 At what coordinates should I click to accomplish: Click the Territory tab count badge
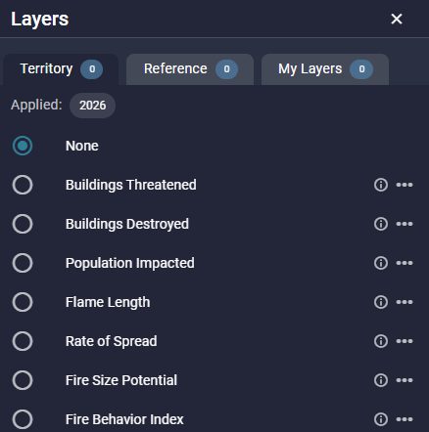pos(92,69)
